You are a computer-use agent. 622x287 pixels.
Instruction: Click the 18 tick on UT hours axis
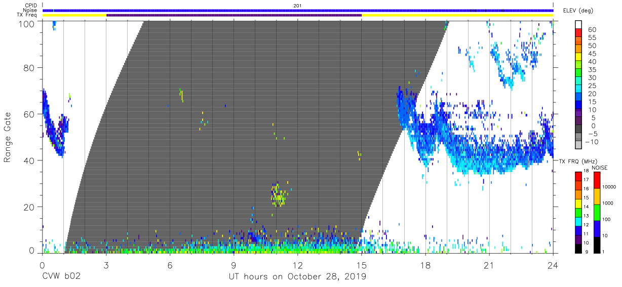(425, 265)
